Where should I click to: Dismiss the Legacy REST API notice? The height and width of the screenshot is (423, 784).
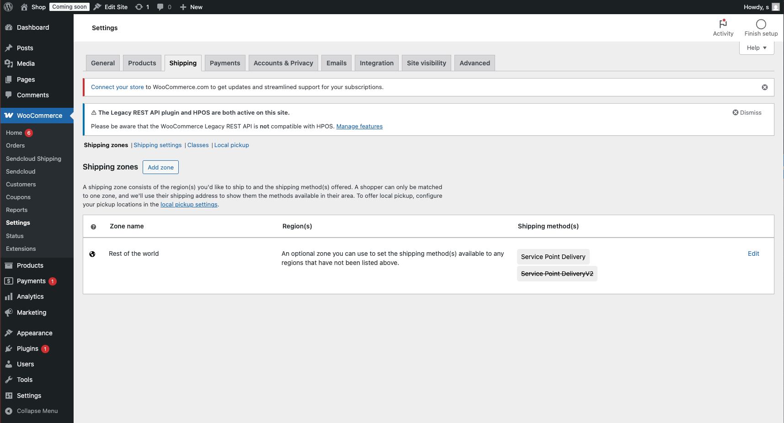tap(747, 112)
